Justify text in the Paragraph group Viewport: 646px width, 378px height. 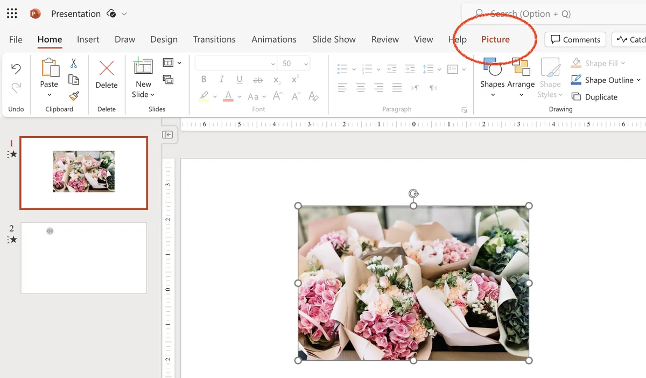coord(397,88)
